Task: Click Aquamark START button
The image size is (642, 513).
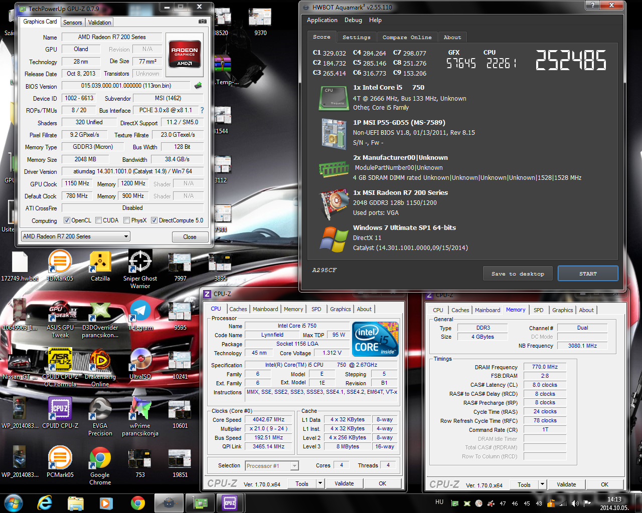Action: click(x=588, y=274)
